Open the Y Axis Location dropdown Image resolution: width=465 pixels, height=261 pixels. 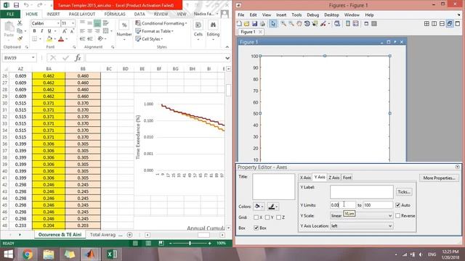point(362,226)
